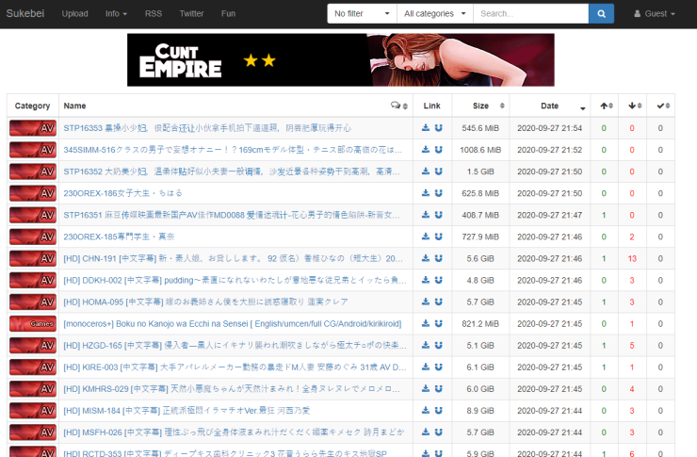This screenshot has height=457, width=697.
Task: Open magnet link for KIRE-003 row
Action: 438,367
